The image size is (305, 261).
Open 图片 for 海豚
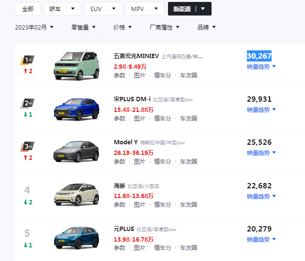139,205
